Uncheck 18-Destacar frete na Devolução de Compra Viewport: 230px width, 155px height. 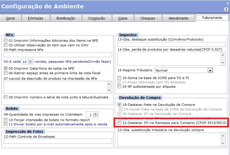(119, 105)
